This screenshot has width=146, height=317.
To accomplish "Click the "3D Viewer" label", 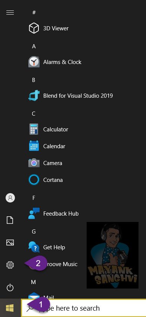I will pyautogui.click(x=56, y=28).
